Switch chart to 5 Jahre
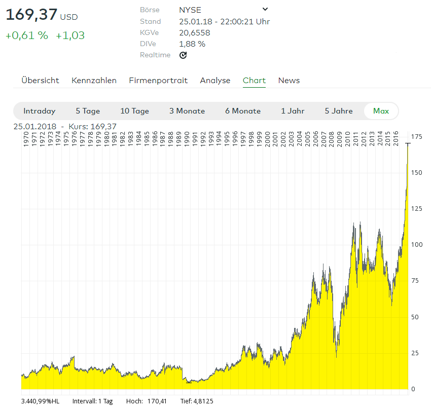431x411 pixels. [339, 111]
